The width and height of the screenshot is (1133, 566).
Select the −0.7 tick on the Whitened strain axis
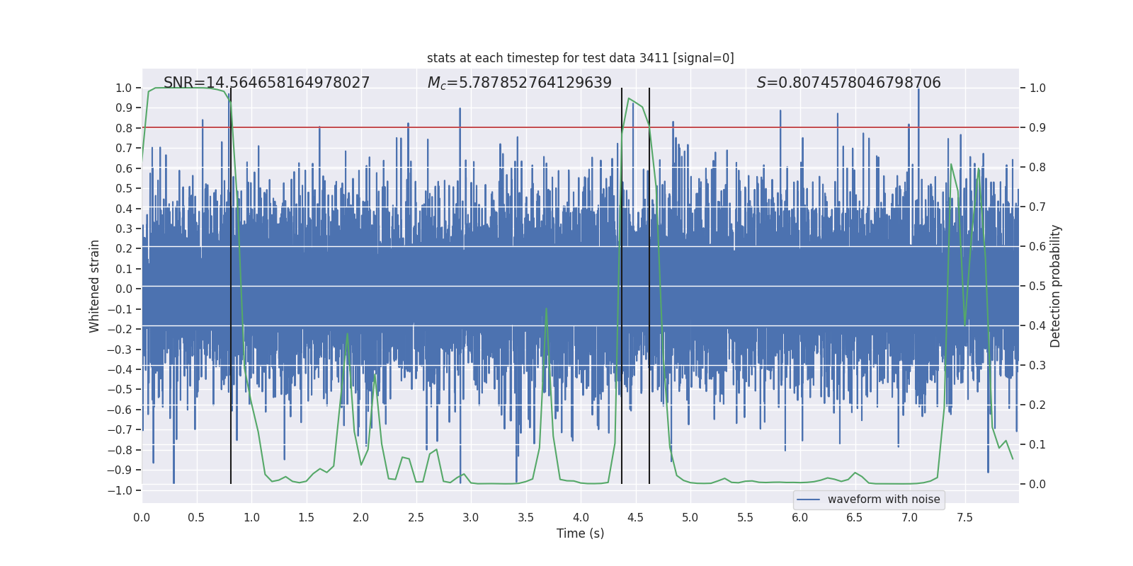[x=119, y=429]
